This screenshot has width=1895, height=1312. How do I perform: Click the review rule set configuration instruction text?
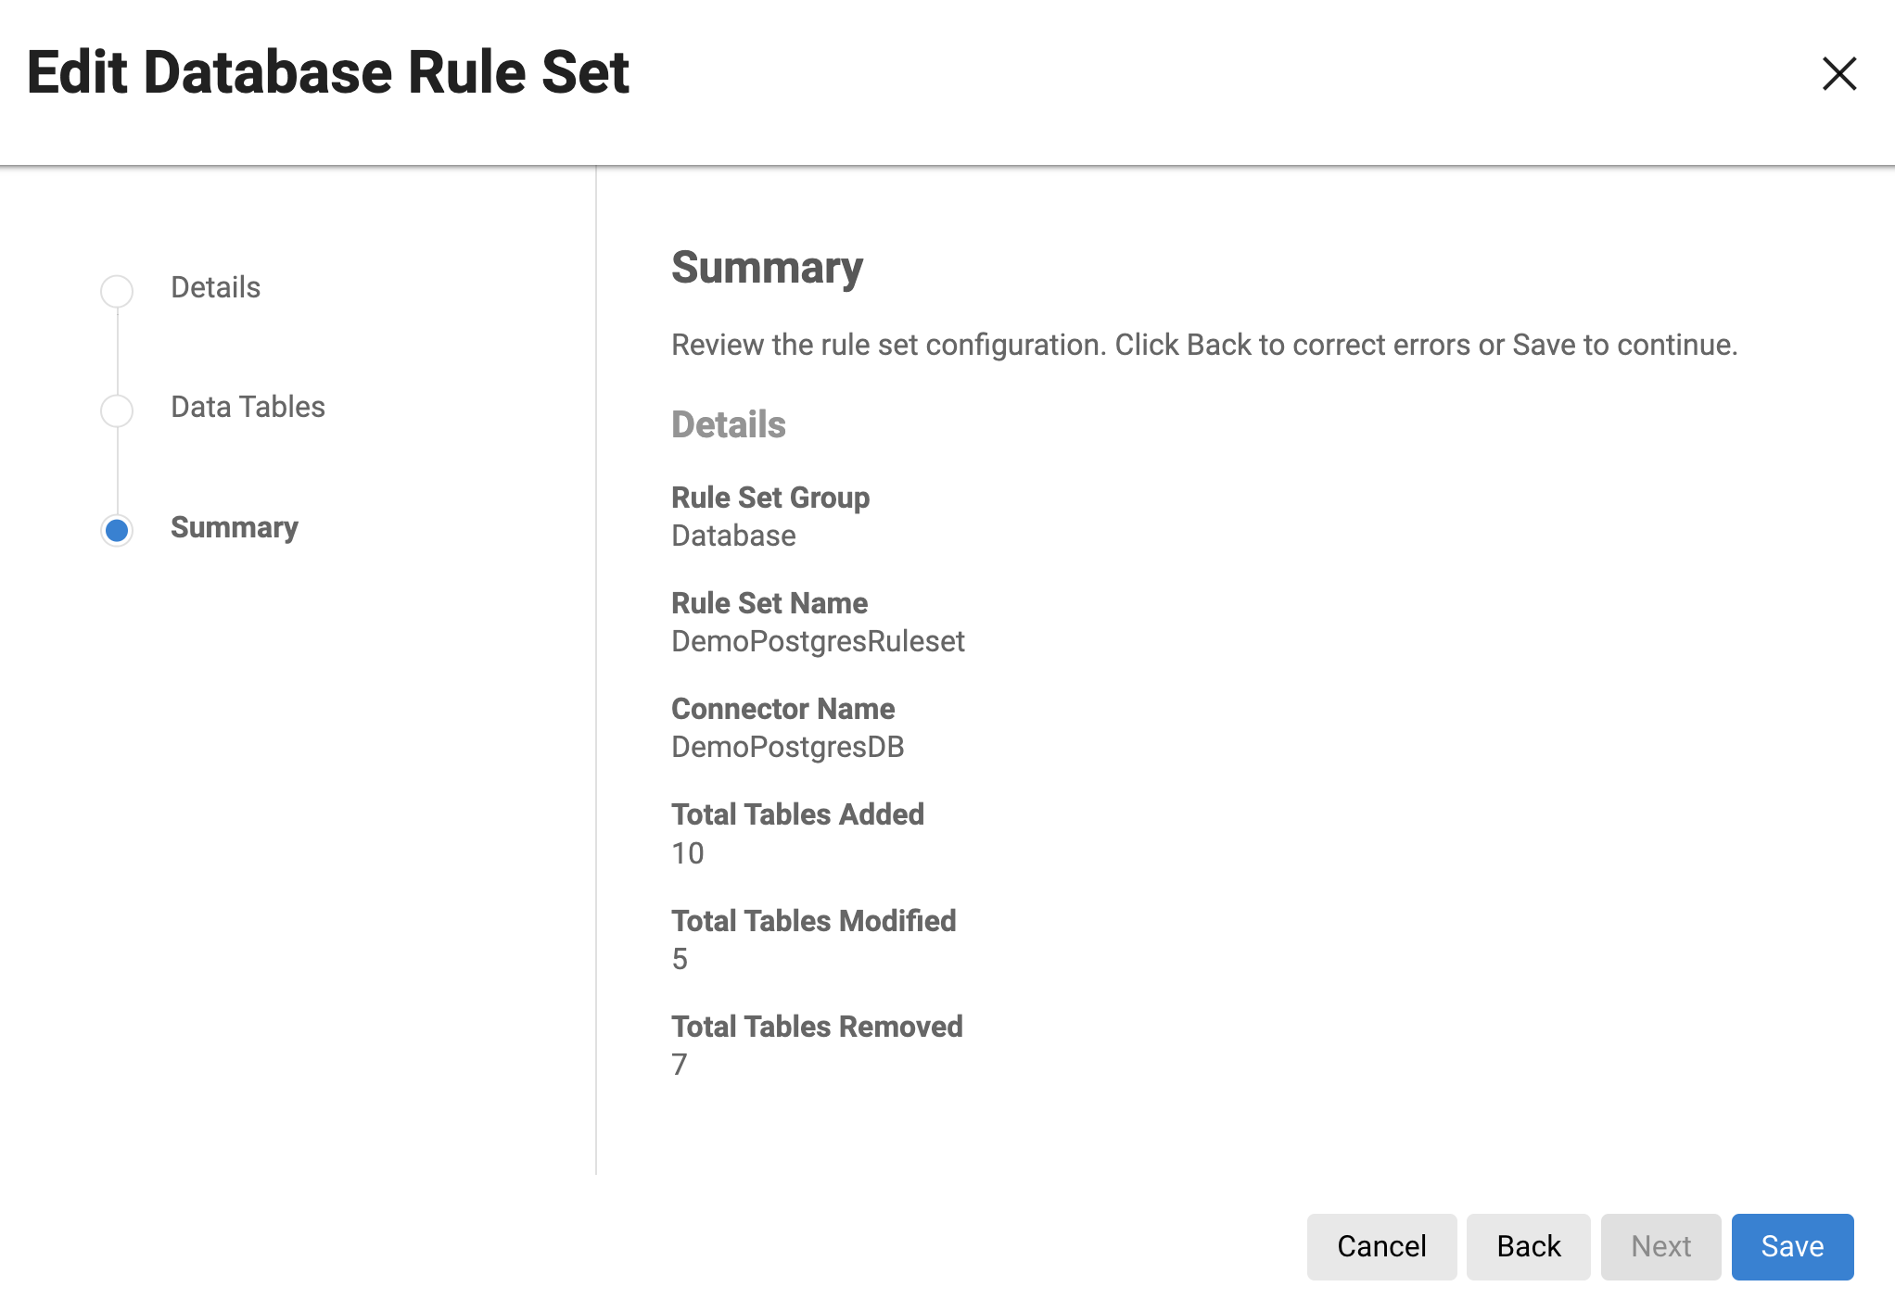1203,345
